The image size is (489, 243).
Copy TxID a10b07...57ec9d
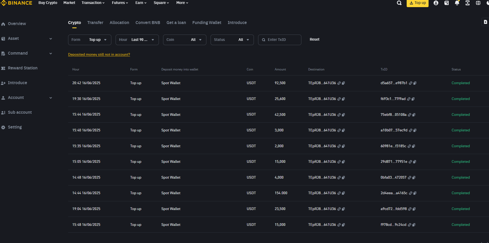[415, 130]
